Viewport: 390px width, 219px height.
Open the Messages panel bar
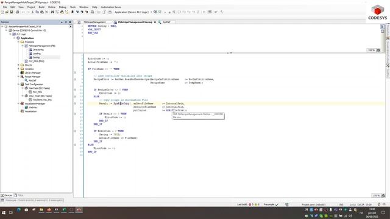pos(32,200)
